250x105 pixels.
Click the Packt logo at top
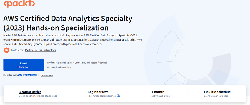point(19,4)
